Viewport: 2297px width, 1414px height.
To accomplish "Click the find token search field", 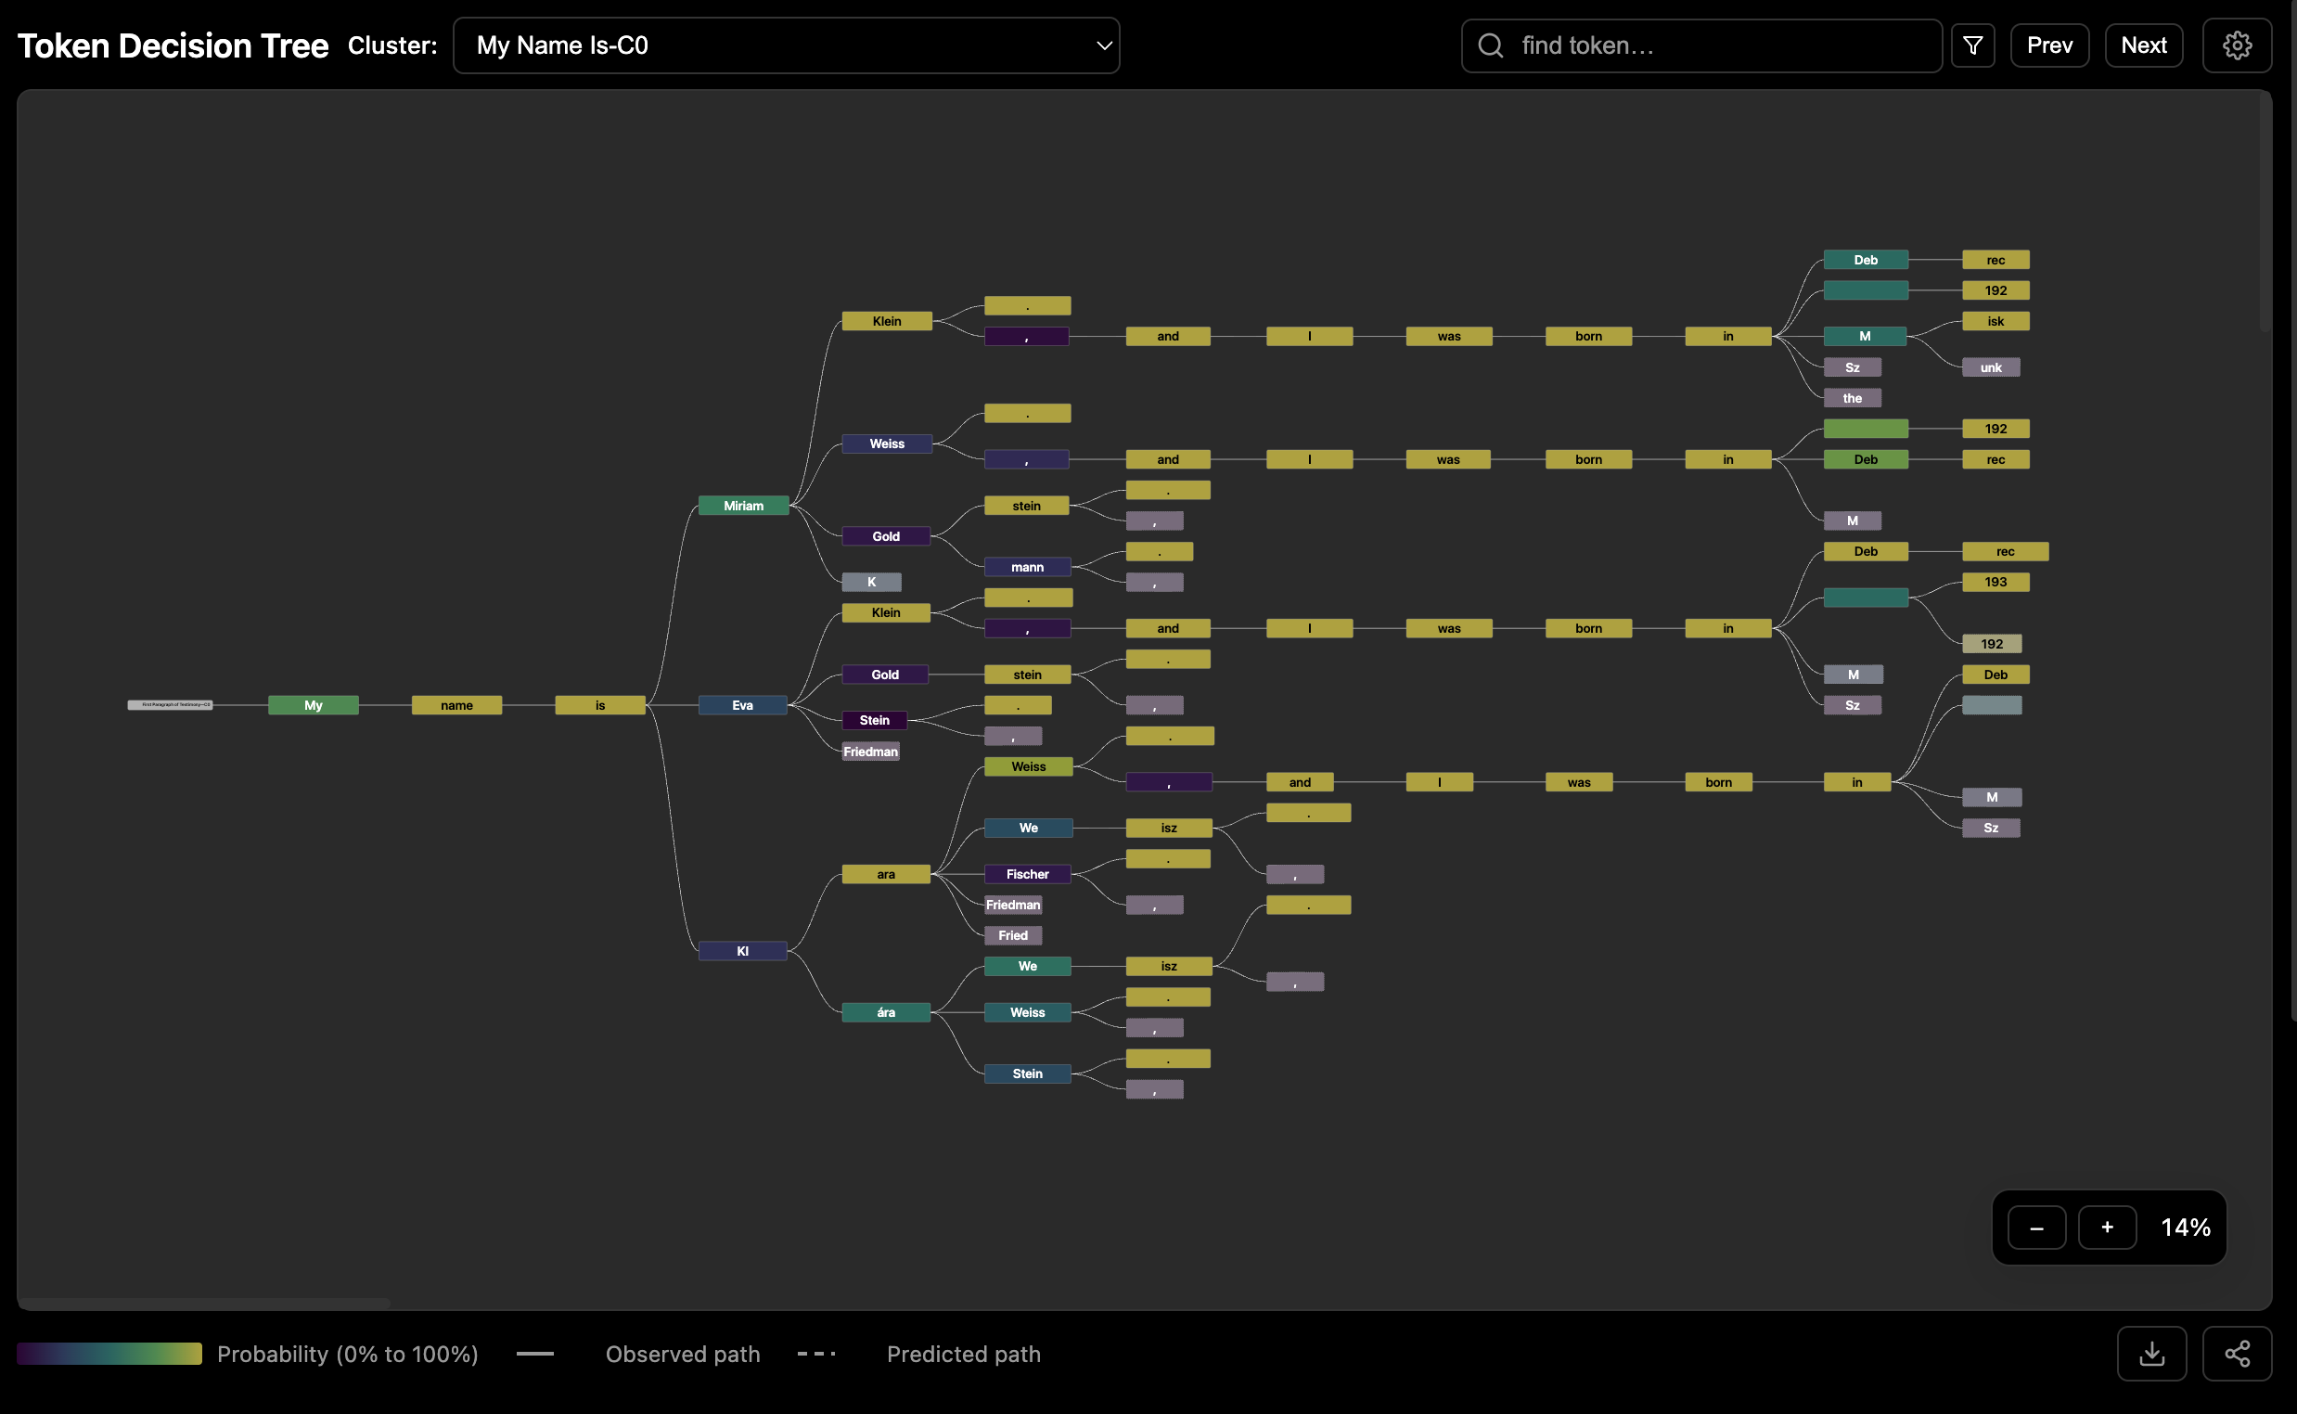I will point(1720,45).
